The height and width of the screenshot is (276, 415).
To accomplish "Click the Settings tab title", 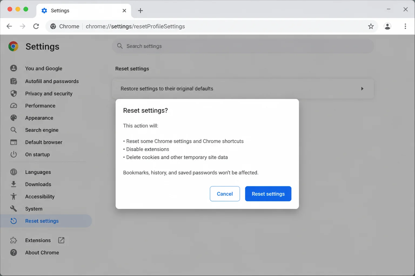I will tap(60, 11).
